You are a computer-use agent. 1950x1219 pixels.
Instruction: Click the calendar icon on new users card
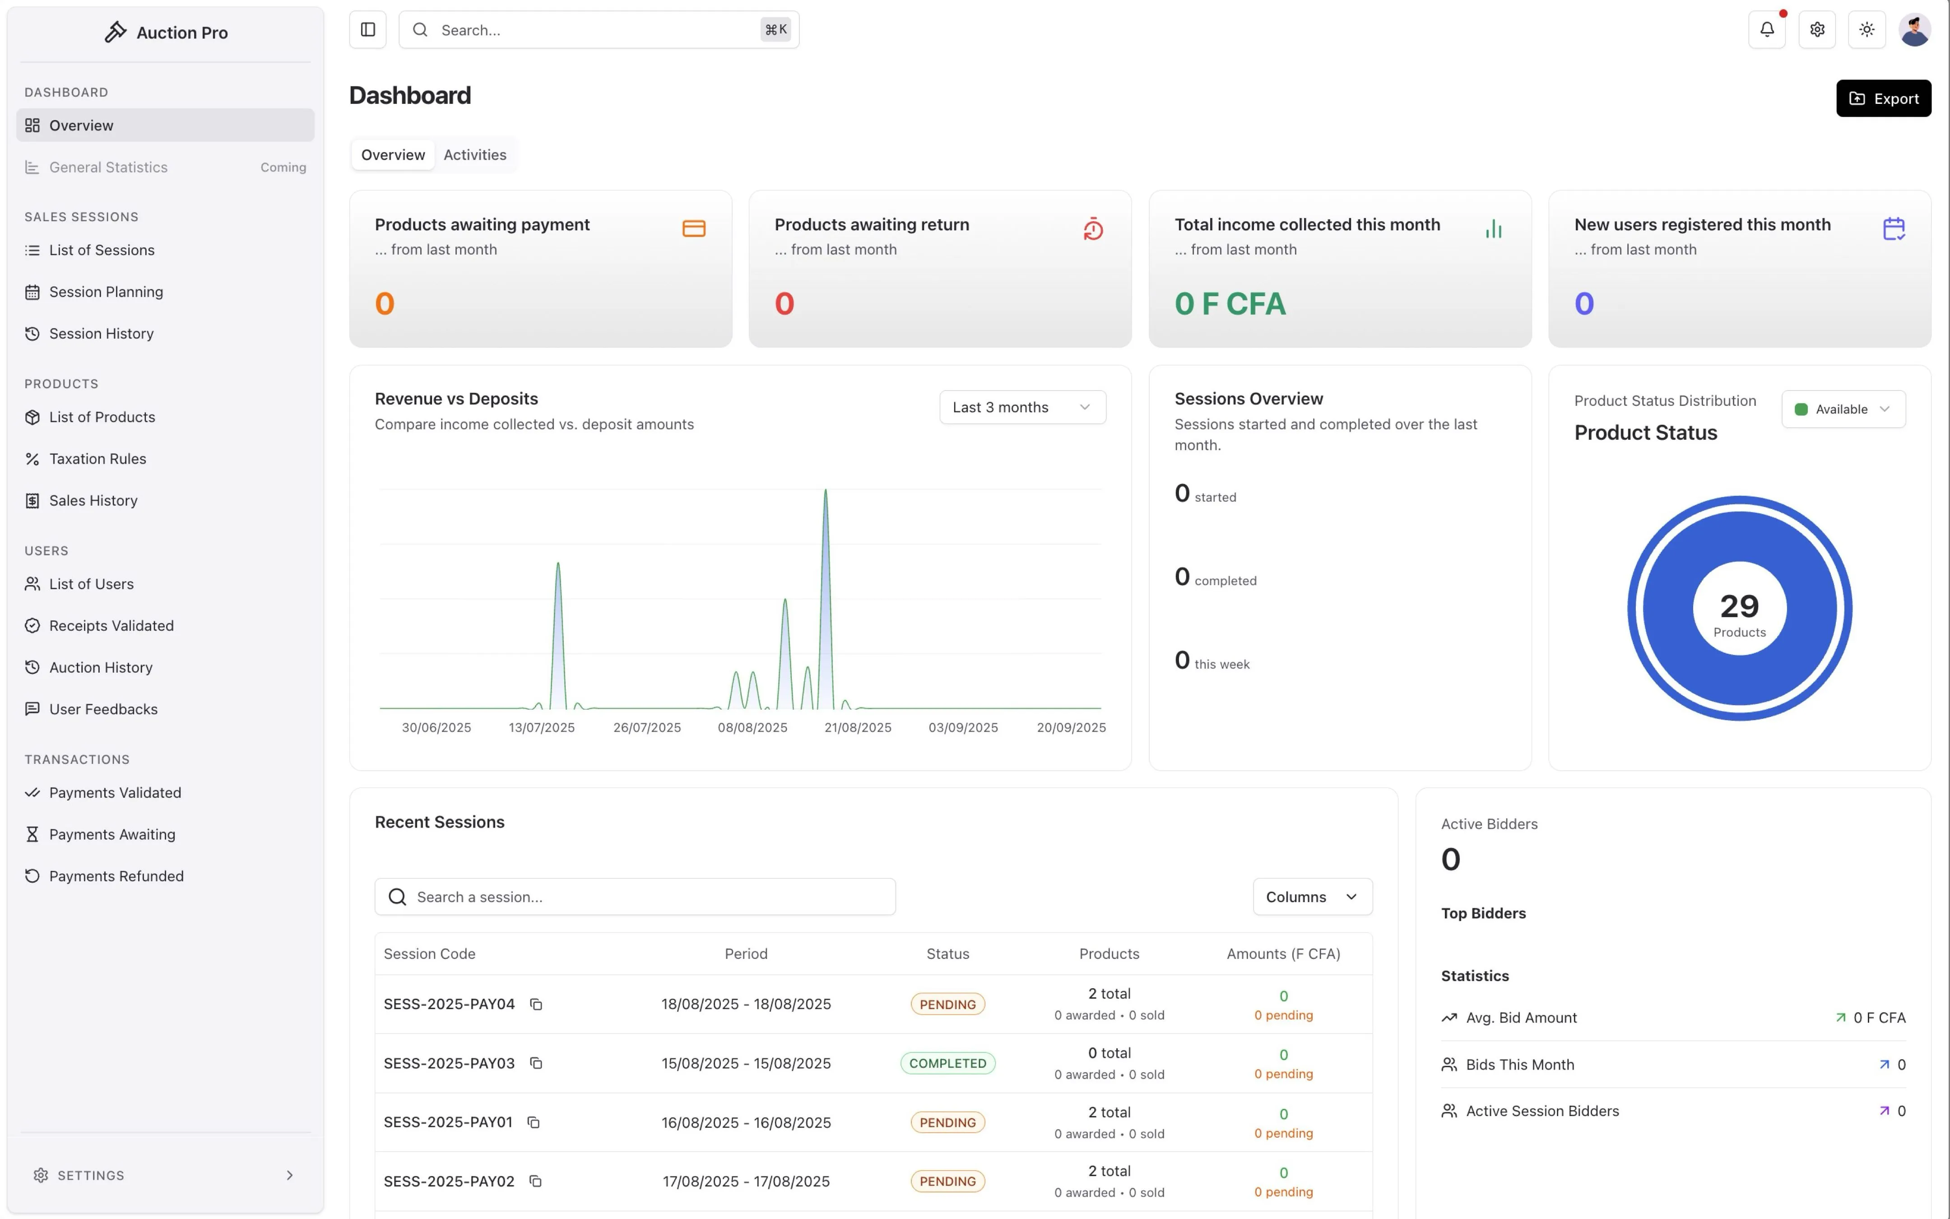pyautogui.click(x=1894, y=229)
